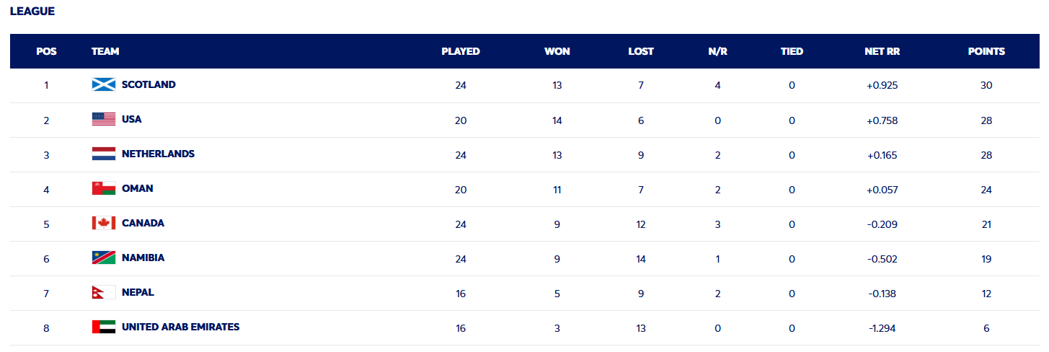Screen dimensions: 1049x352
Task: Click the LEAGUE heading
Action: (32, 12)
